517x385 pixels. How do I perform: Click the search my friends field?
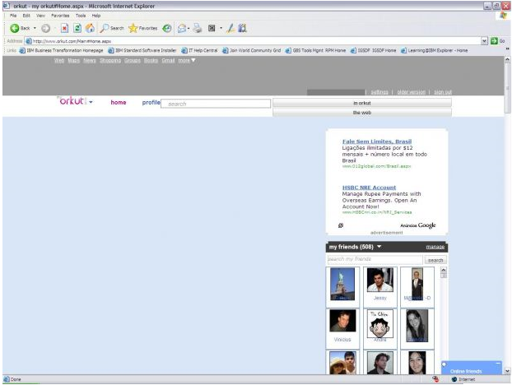[375, 259]
